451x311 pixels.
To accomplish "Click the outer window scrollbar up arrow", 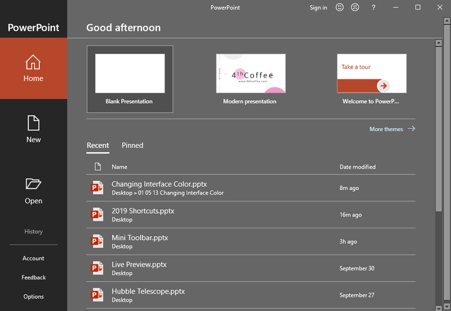I will coord(446,21).
